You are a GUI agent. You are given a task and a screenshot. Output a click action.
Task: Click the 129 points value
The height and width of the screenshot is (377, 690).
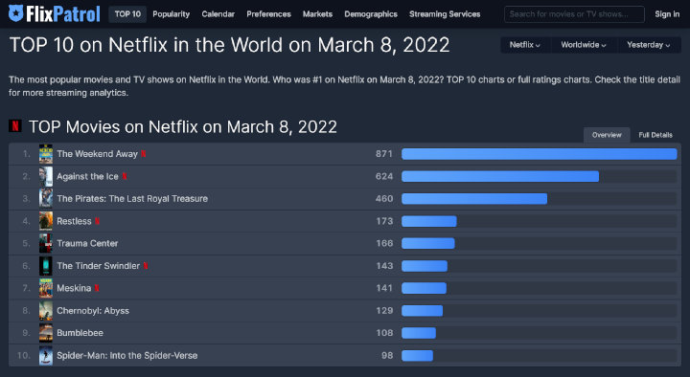pyautogui.click(x=384, y=311)
